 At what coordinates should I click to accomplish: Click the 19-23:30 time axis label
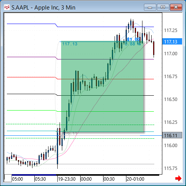click(67, 179)
